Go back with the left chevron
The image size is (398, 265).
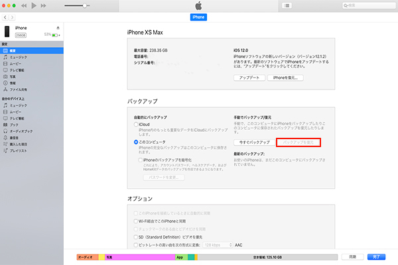click(x=5, y=17)
